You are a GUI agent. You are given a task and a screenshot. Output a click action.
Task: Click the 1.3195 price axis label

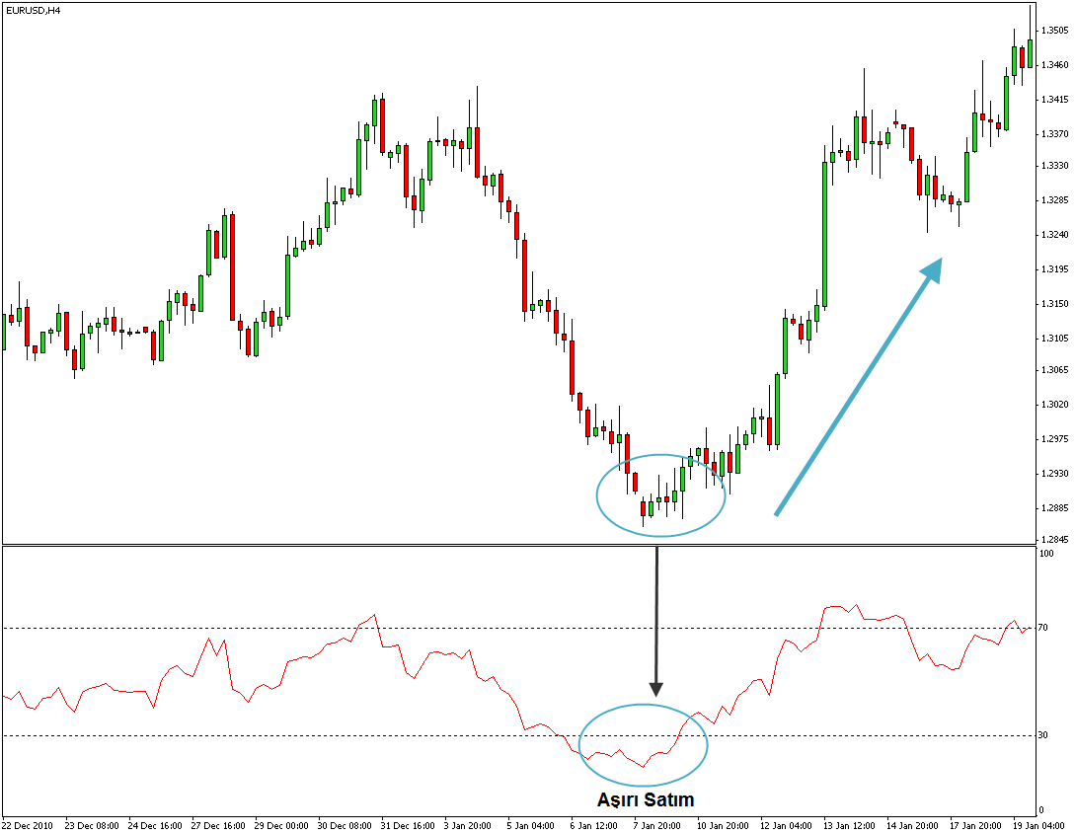pos(1054,268)
